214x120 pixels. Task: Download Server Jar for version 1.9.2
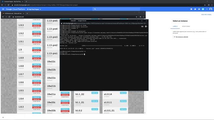36,34
